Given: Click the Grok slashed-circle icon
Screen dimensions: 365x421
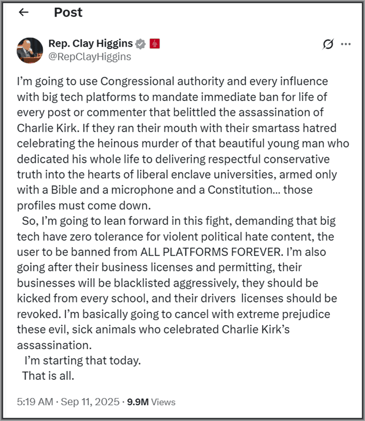Looking at the screenshot, I should pos(328,44).
